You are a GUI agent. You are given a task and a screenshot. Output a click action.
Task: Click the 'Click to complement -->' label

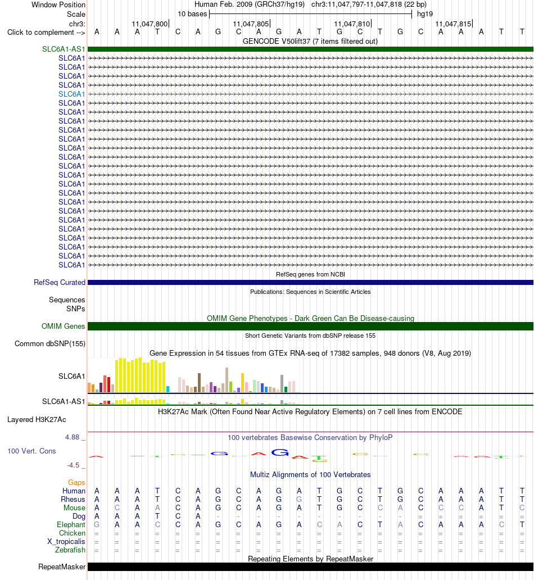point(46,33)
